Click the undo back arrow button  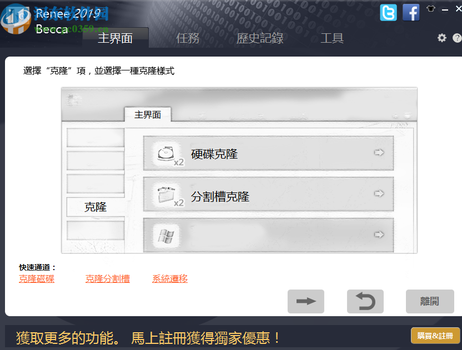(365, 301)
